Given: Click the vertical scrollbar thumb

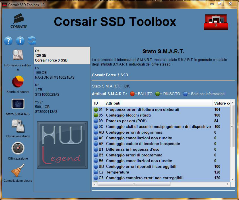Looking at the screenshot, I should (x=232, y=126).
